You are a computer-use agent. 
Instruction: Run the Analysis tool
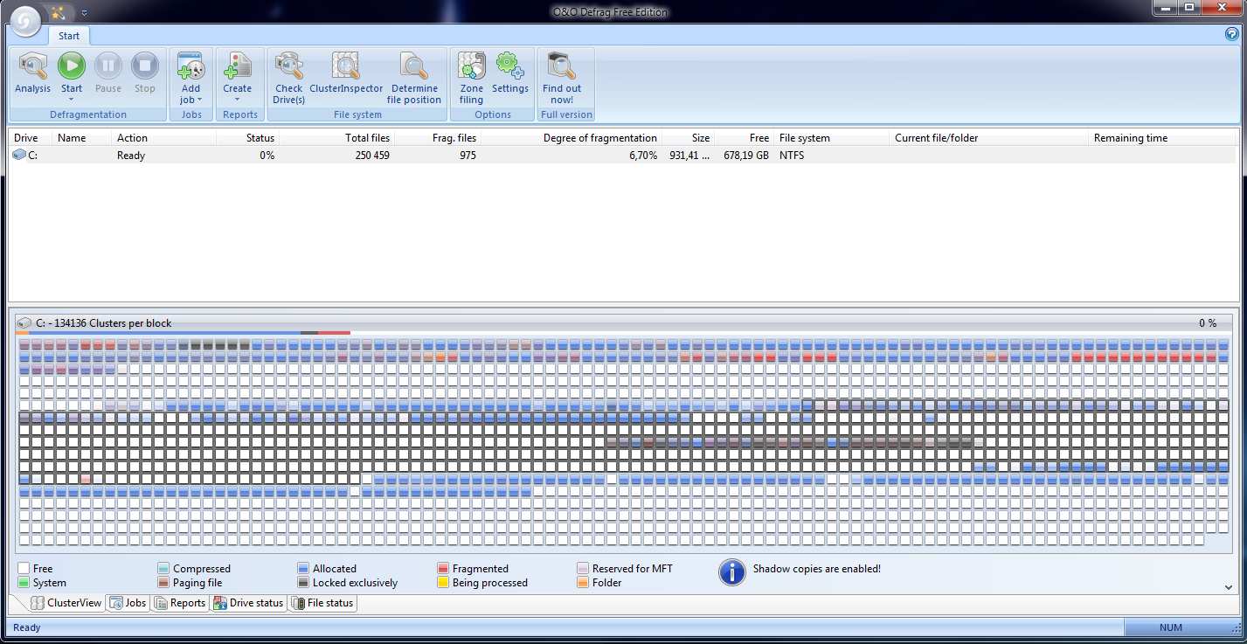point(33,73)
